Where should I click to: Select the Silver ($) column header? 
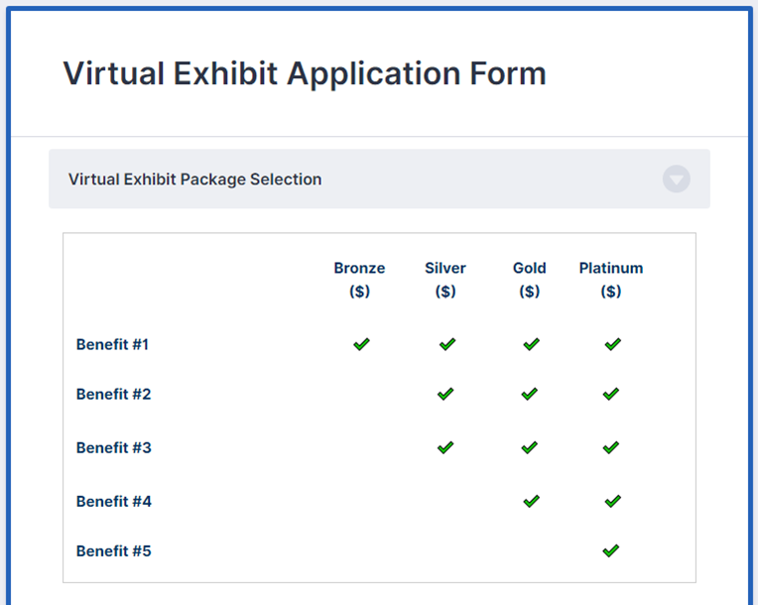tap(445, 280)
